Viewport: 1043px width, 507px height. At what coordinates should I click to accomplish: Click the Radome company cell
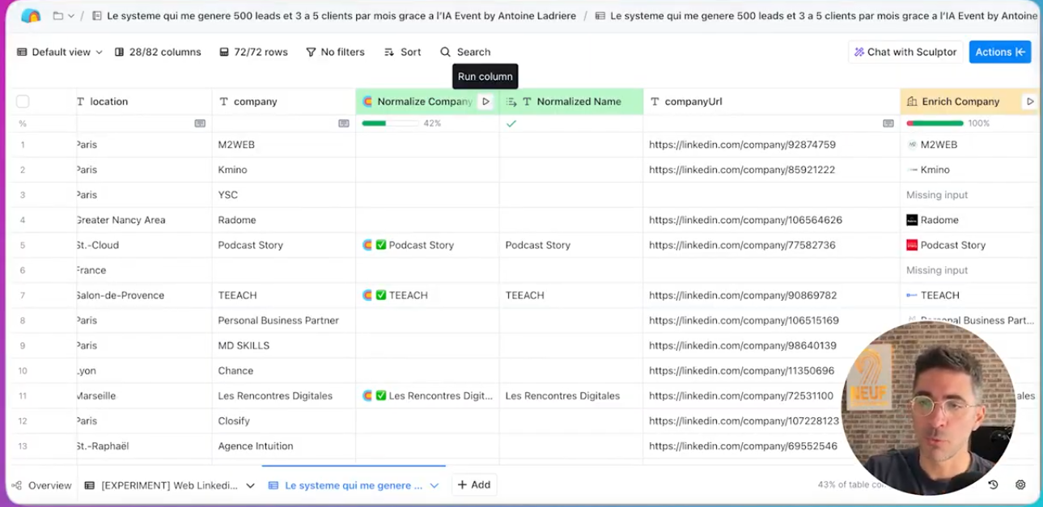point(284,220)
